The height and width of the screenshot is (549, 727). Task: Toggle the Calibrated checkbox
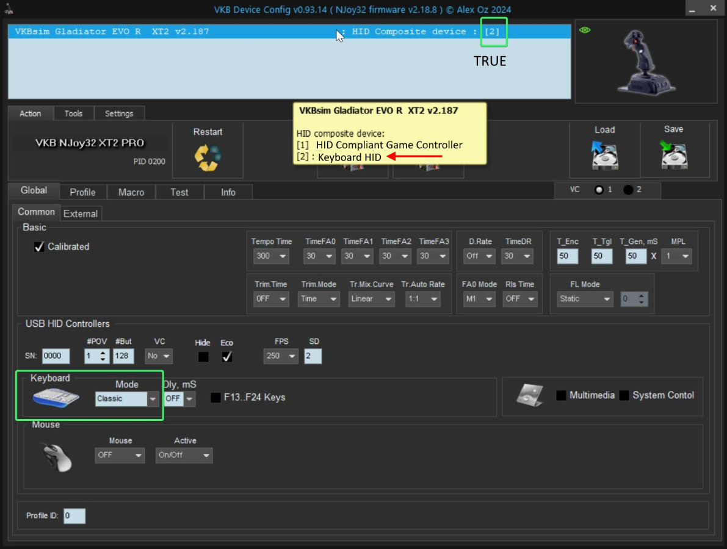click(40, 247)
